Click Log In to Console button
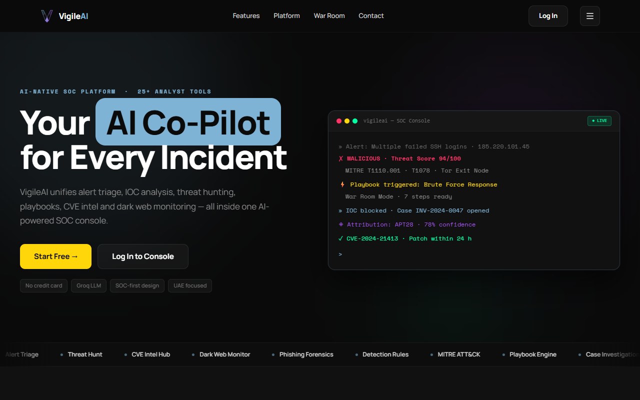 143,256
